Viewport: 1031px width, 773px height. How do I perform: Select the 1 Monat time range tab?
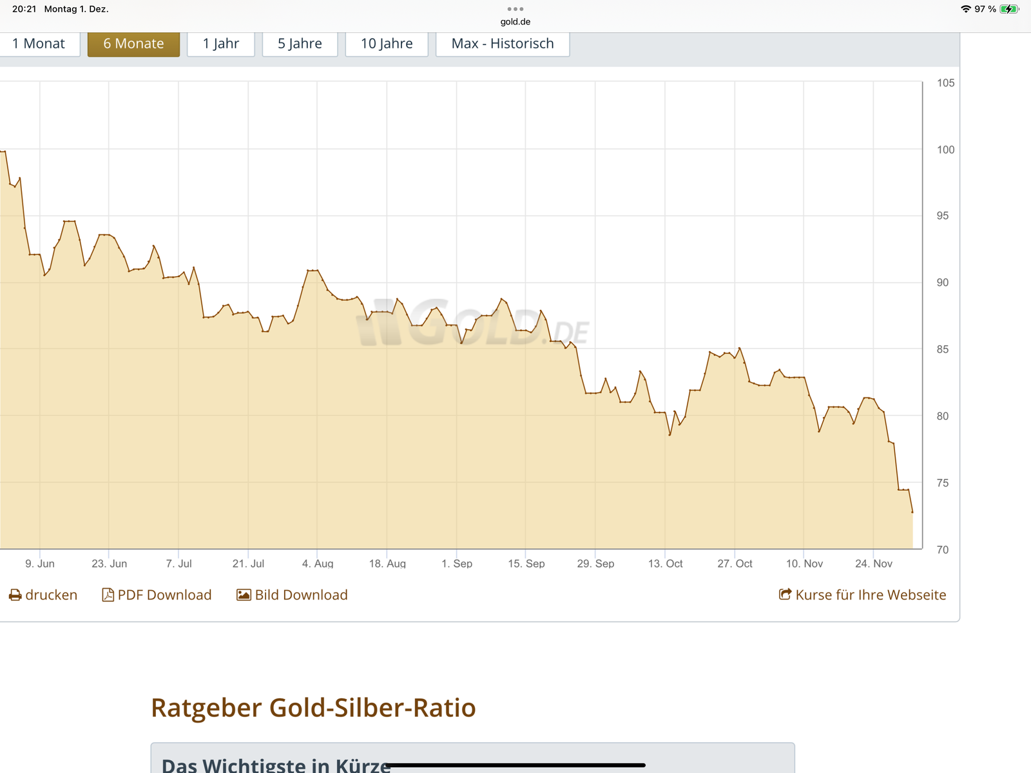39,44
